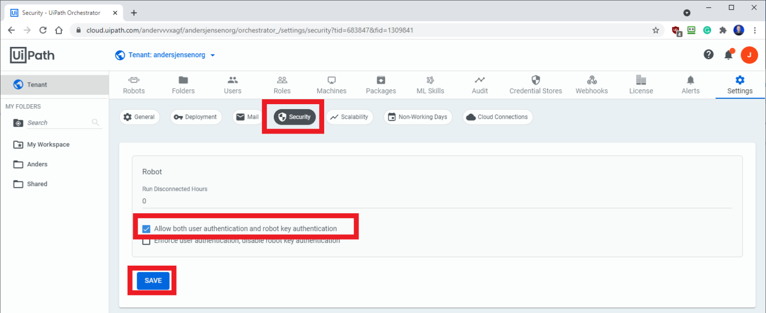Open the Users section
This screenshot has width=766, height=313.
point(232,84)
